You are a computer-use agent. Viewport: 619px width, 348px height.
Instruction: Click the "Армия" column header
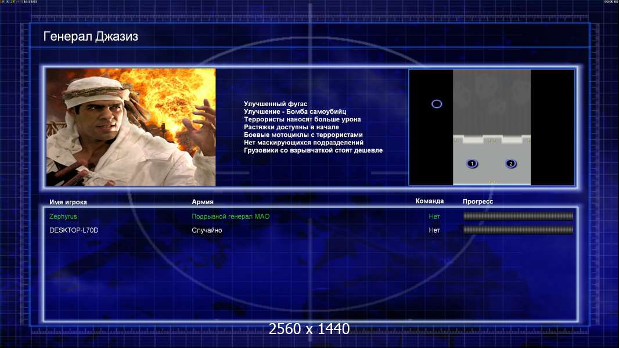(x=203, y=202)
